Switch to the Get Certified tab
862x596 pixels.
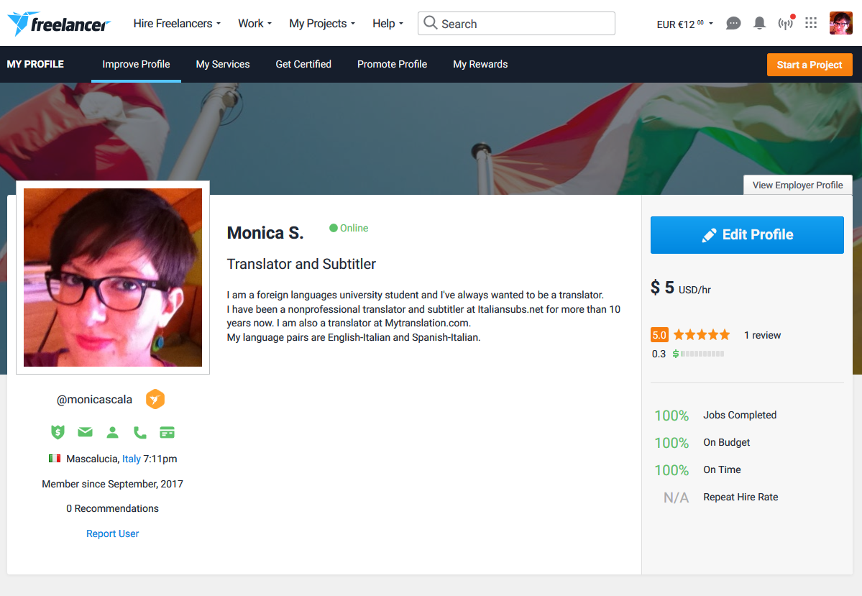tap(303, 64)
